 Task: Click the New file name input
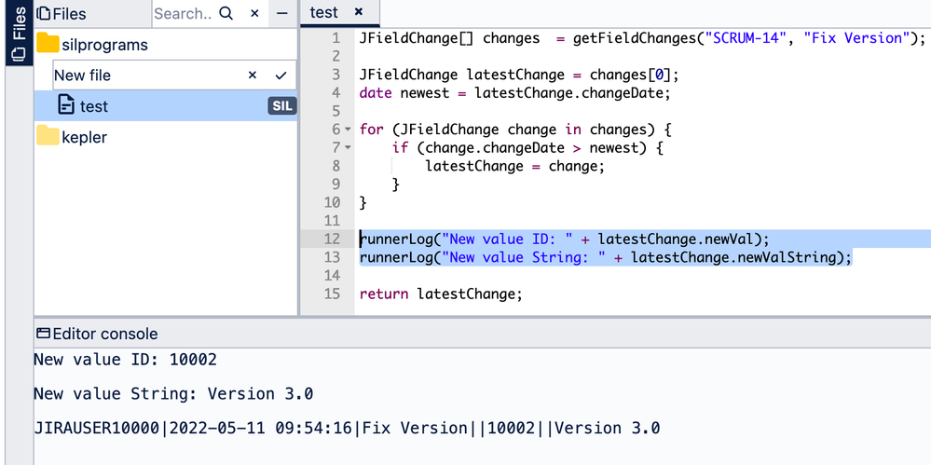[x=147, y=75]
